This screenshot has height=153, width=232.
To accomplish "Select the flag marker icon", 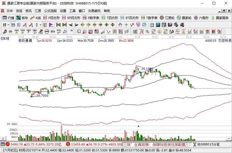I will (x=51, y=25).
